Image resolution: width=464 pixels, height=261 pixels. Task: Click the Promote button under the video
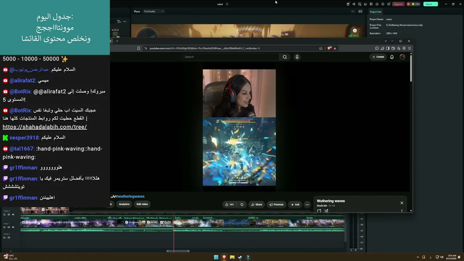pos(277,204)
